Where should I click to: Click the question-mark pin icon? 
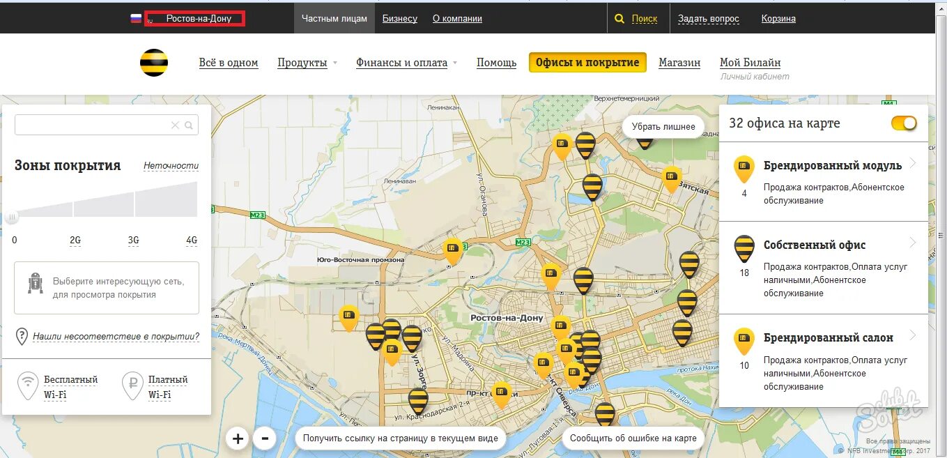22,336
